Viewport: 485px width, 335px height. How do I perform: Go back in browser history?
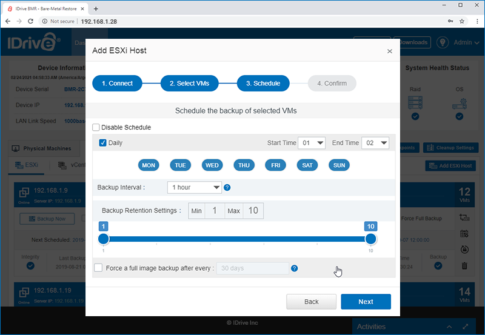coord(8,21)
